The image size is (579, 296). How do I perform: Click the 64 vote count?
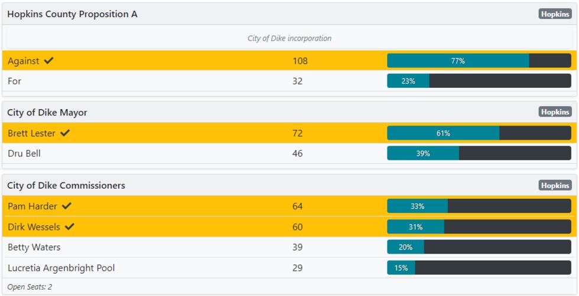[297, 206]
